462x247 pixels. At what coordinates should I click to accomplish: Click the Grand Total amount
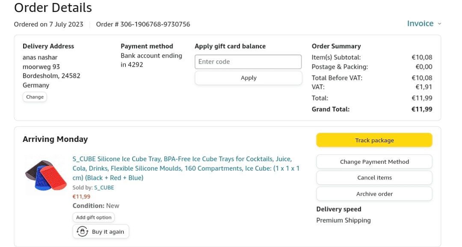(421, 109)
